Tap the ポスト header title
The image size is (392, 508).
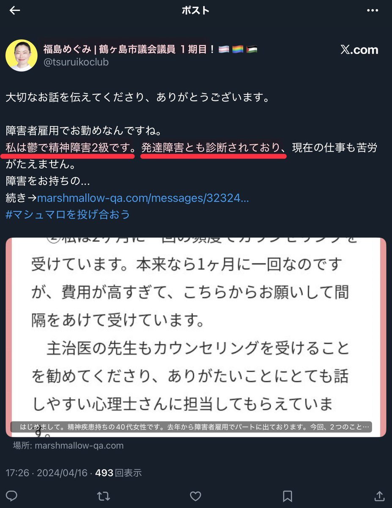point(196,11)
